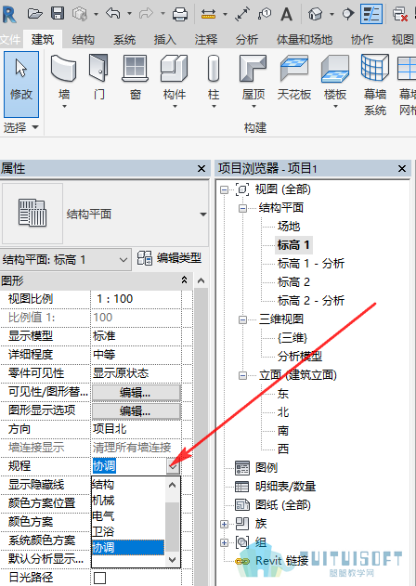
Task: Click the Open folder icon
Action: tap(34, 14)
